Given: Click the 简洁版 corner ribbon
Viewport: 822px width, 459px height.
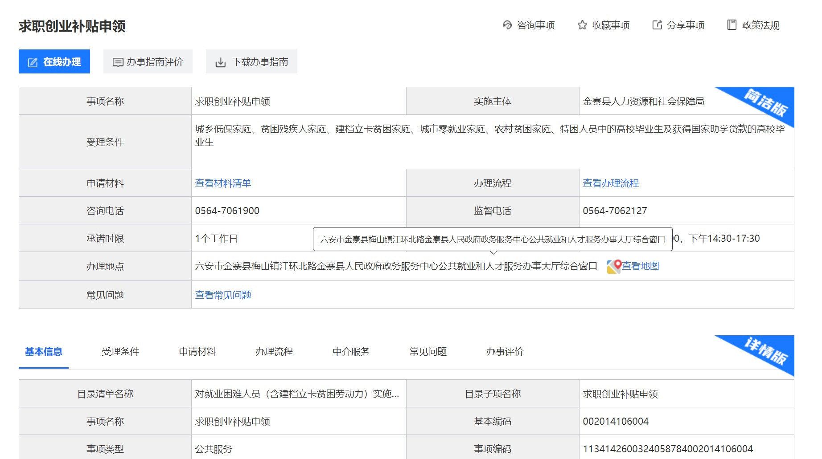Looking at the screenshot, I should pos(766,103).
